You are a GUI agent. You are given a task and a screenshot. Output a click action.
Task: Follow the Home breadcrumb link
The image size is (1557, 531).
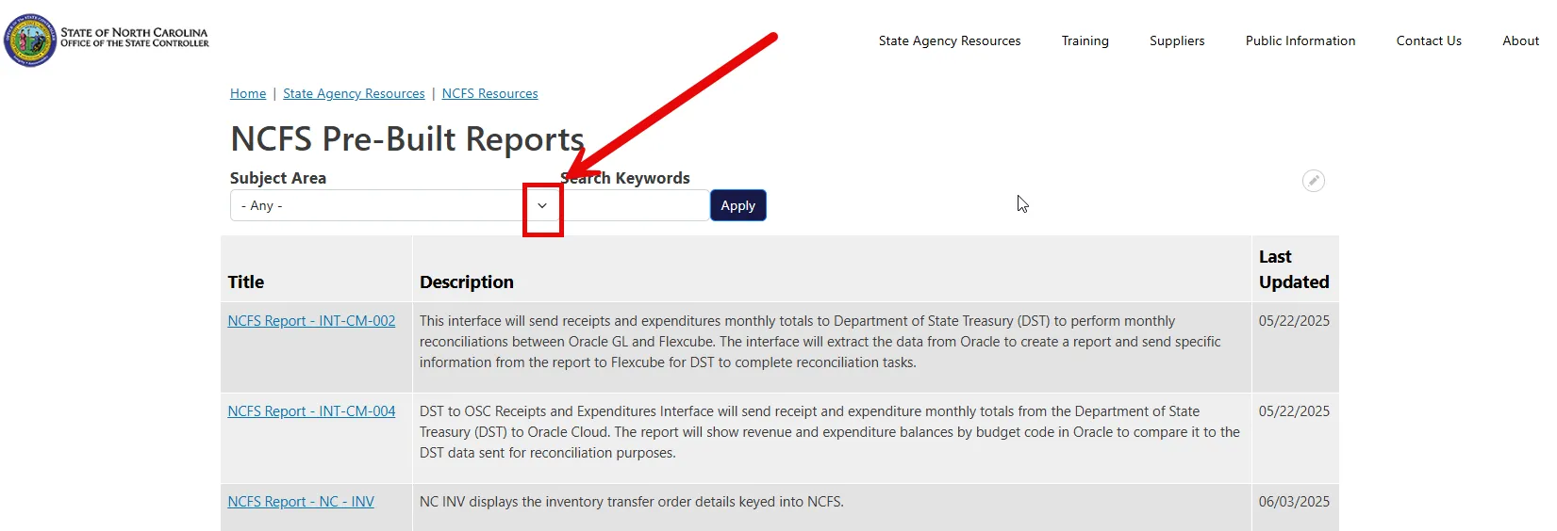[248, 93]
